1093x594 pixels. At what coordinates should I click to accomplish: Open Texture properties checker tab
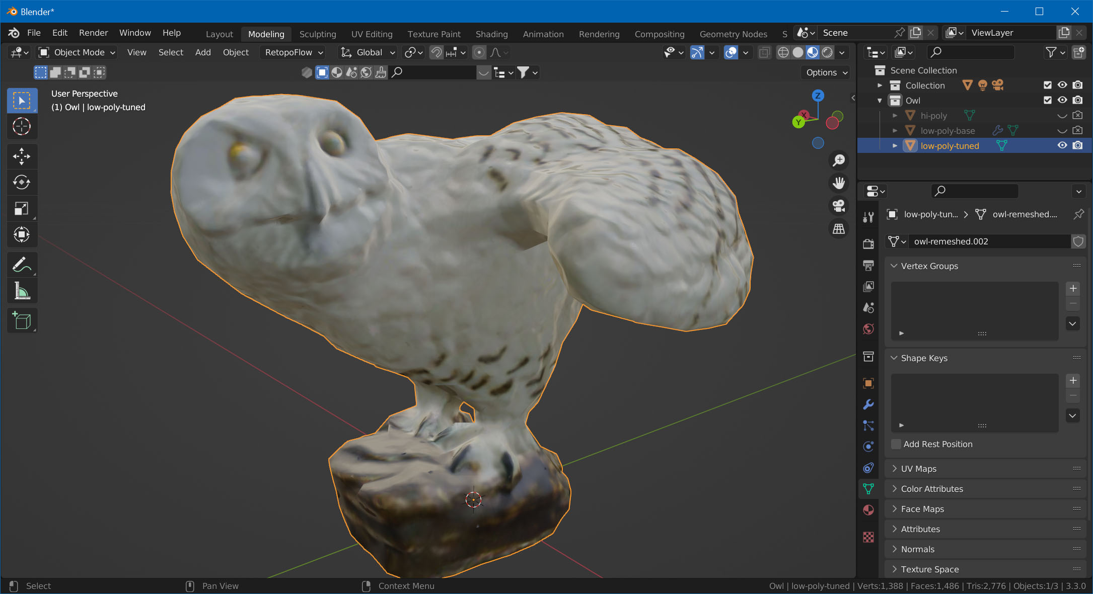point(868,537)
